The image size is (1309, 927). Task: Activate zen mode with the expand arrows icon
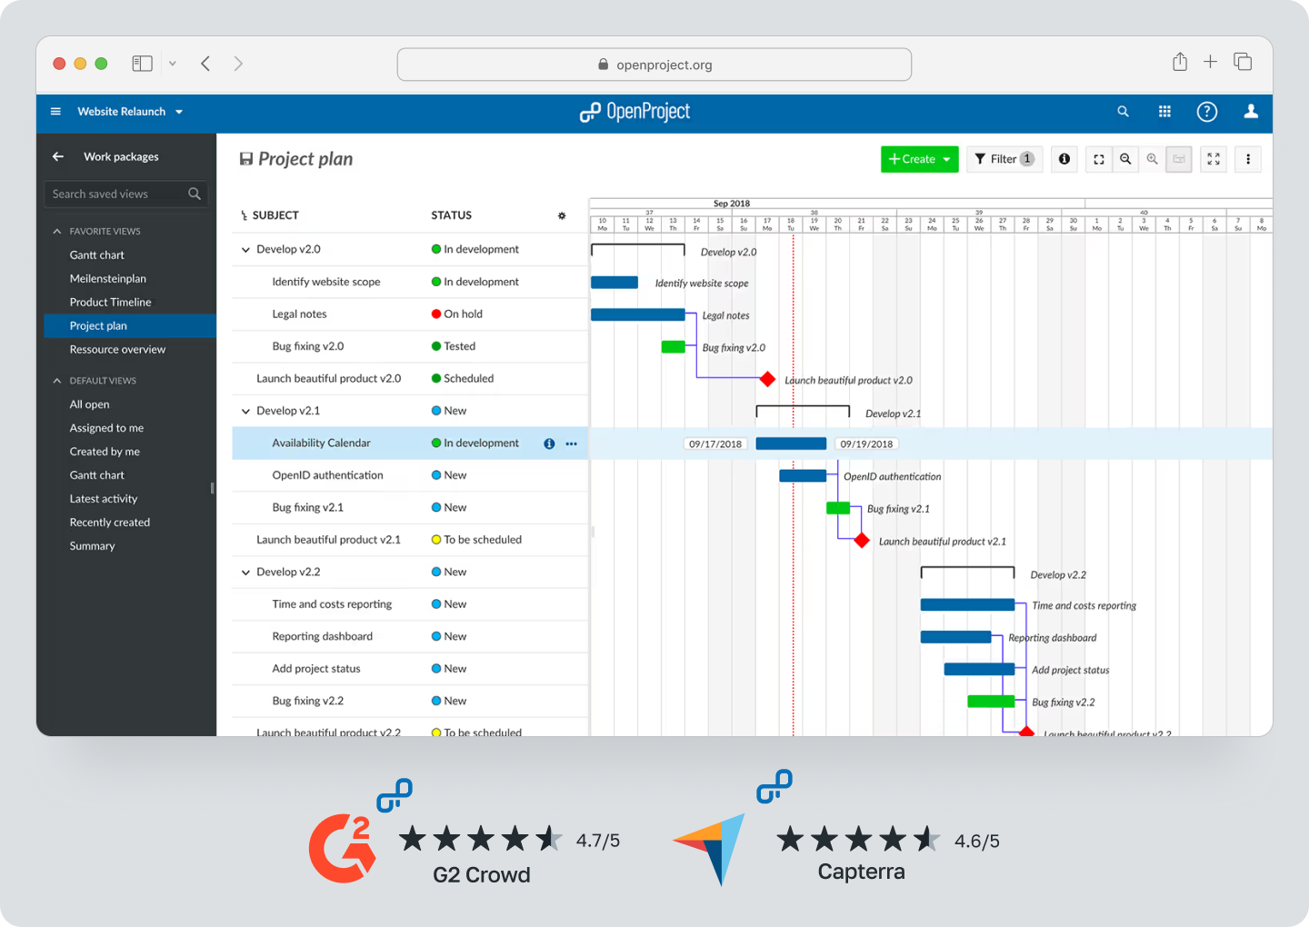point(1213,159)
